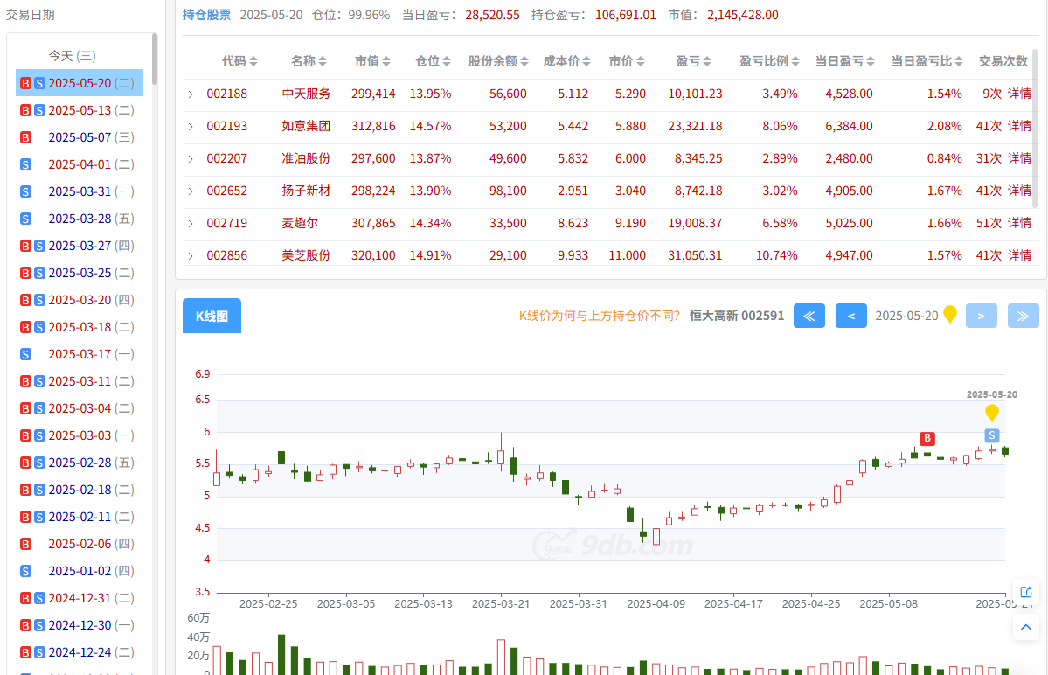The height and width of the screenshot is (675, 1048).
Task: Expand the 002652 扬子新材 row
Action: coord(191,191)
